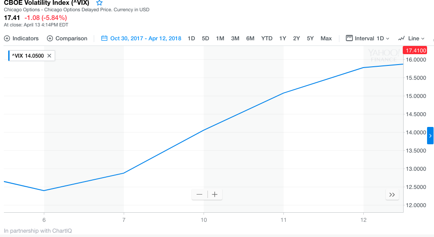Zoom in the chart with plus

(x=215, y=195)
